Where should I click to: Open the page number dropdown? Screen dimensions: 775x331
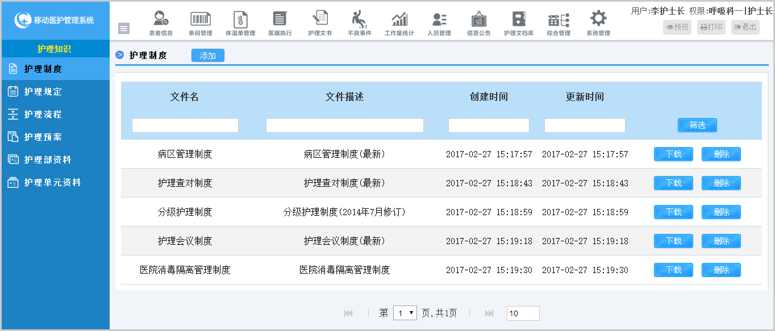tap(405, 313)
